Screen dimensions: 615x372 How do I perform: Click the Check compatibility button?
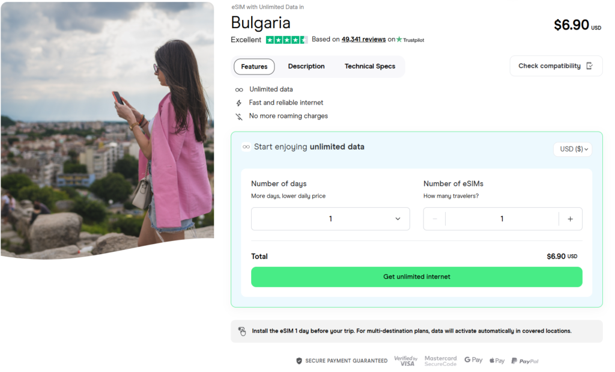(556, 66)
